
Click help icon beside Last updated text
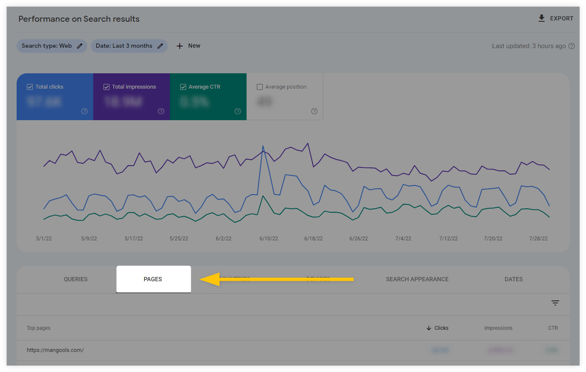tap(572, 46)
